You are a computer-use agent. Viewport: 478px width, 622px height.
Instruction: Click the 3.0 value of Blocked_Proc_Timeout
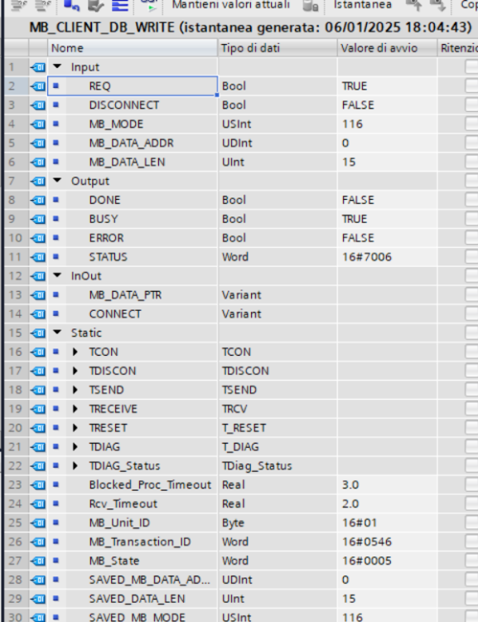coord(388,485)
